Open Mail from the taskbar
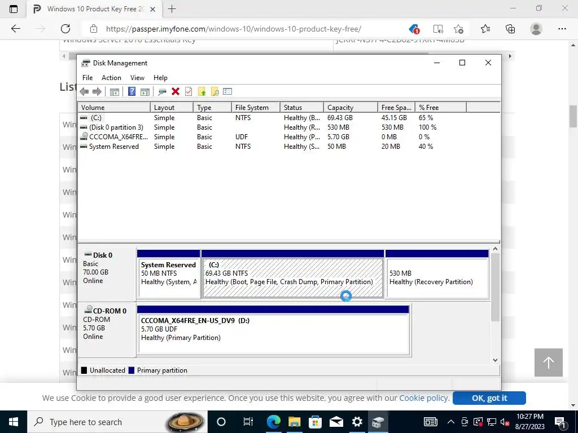The height and width of the screenshot is (433, 578). [x=336, y=422]
